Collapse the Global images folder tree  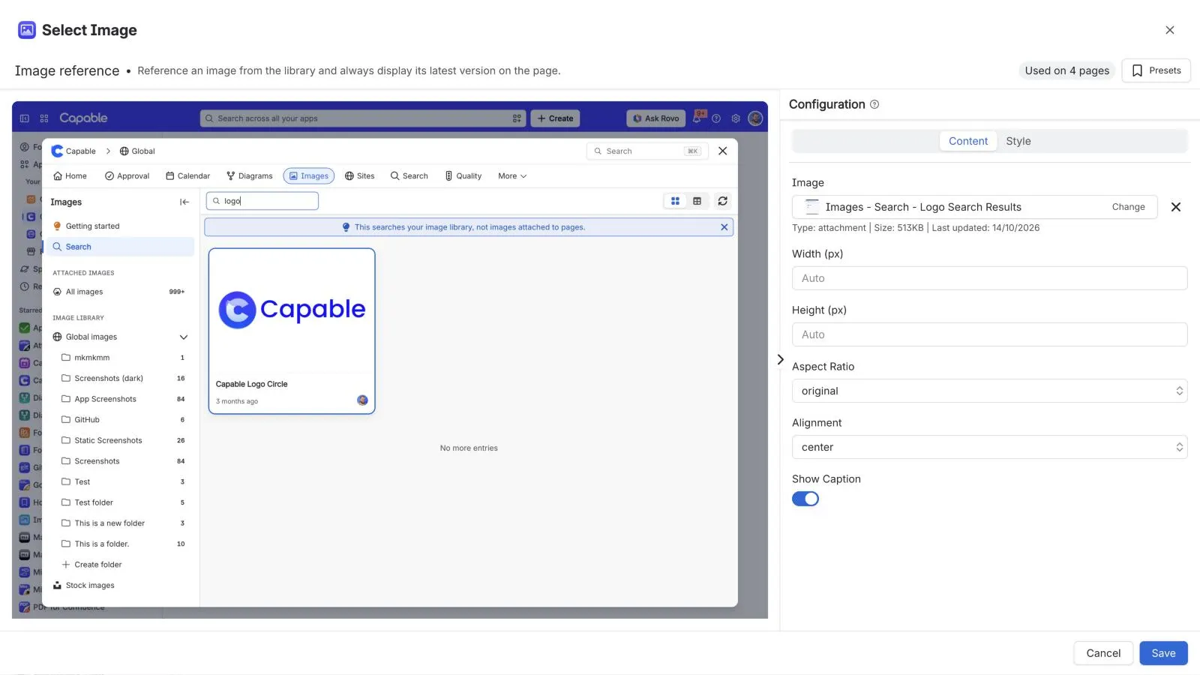pos(184,337)
